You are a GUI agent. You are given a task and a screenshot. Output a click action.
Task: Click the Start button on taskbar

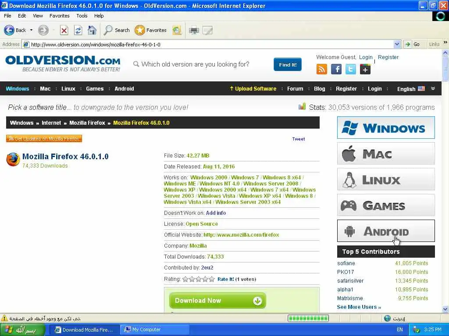coord(23,330)
